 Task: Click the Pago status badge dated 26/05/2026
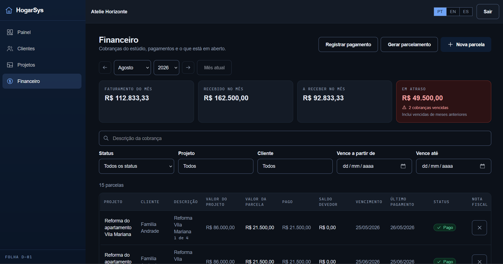point(445,228)
